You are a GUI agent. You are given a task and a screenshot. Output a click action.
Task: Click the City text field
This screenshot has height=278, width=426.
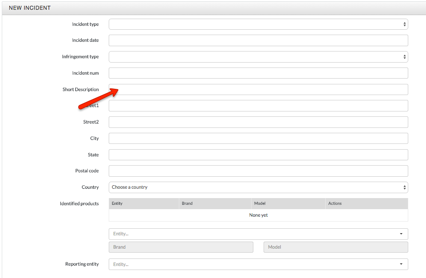coord(257,139)
